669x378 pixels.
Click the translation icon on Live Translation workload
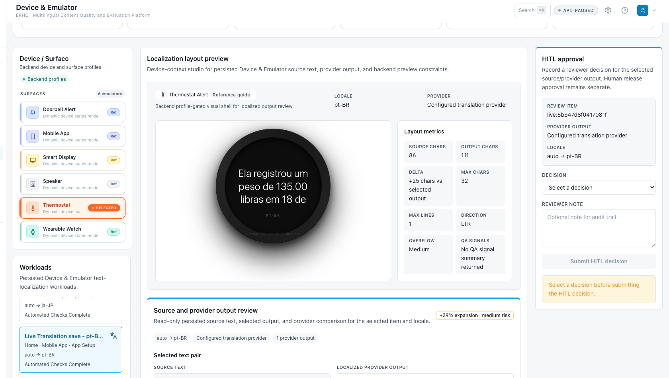113,335
